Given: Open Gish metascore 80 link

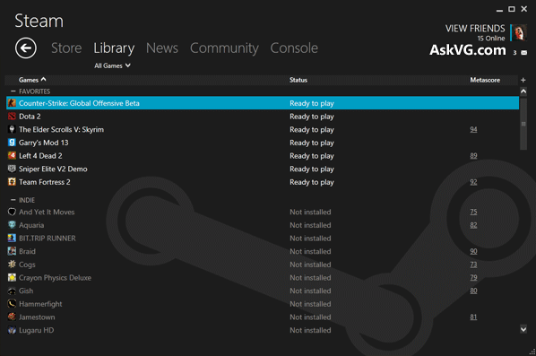Looking at the screenshot, I should 473,291.
